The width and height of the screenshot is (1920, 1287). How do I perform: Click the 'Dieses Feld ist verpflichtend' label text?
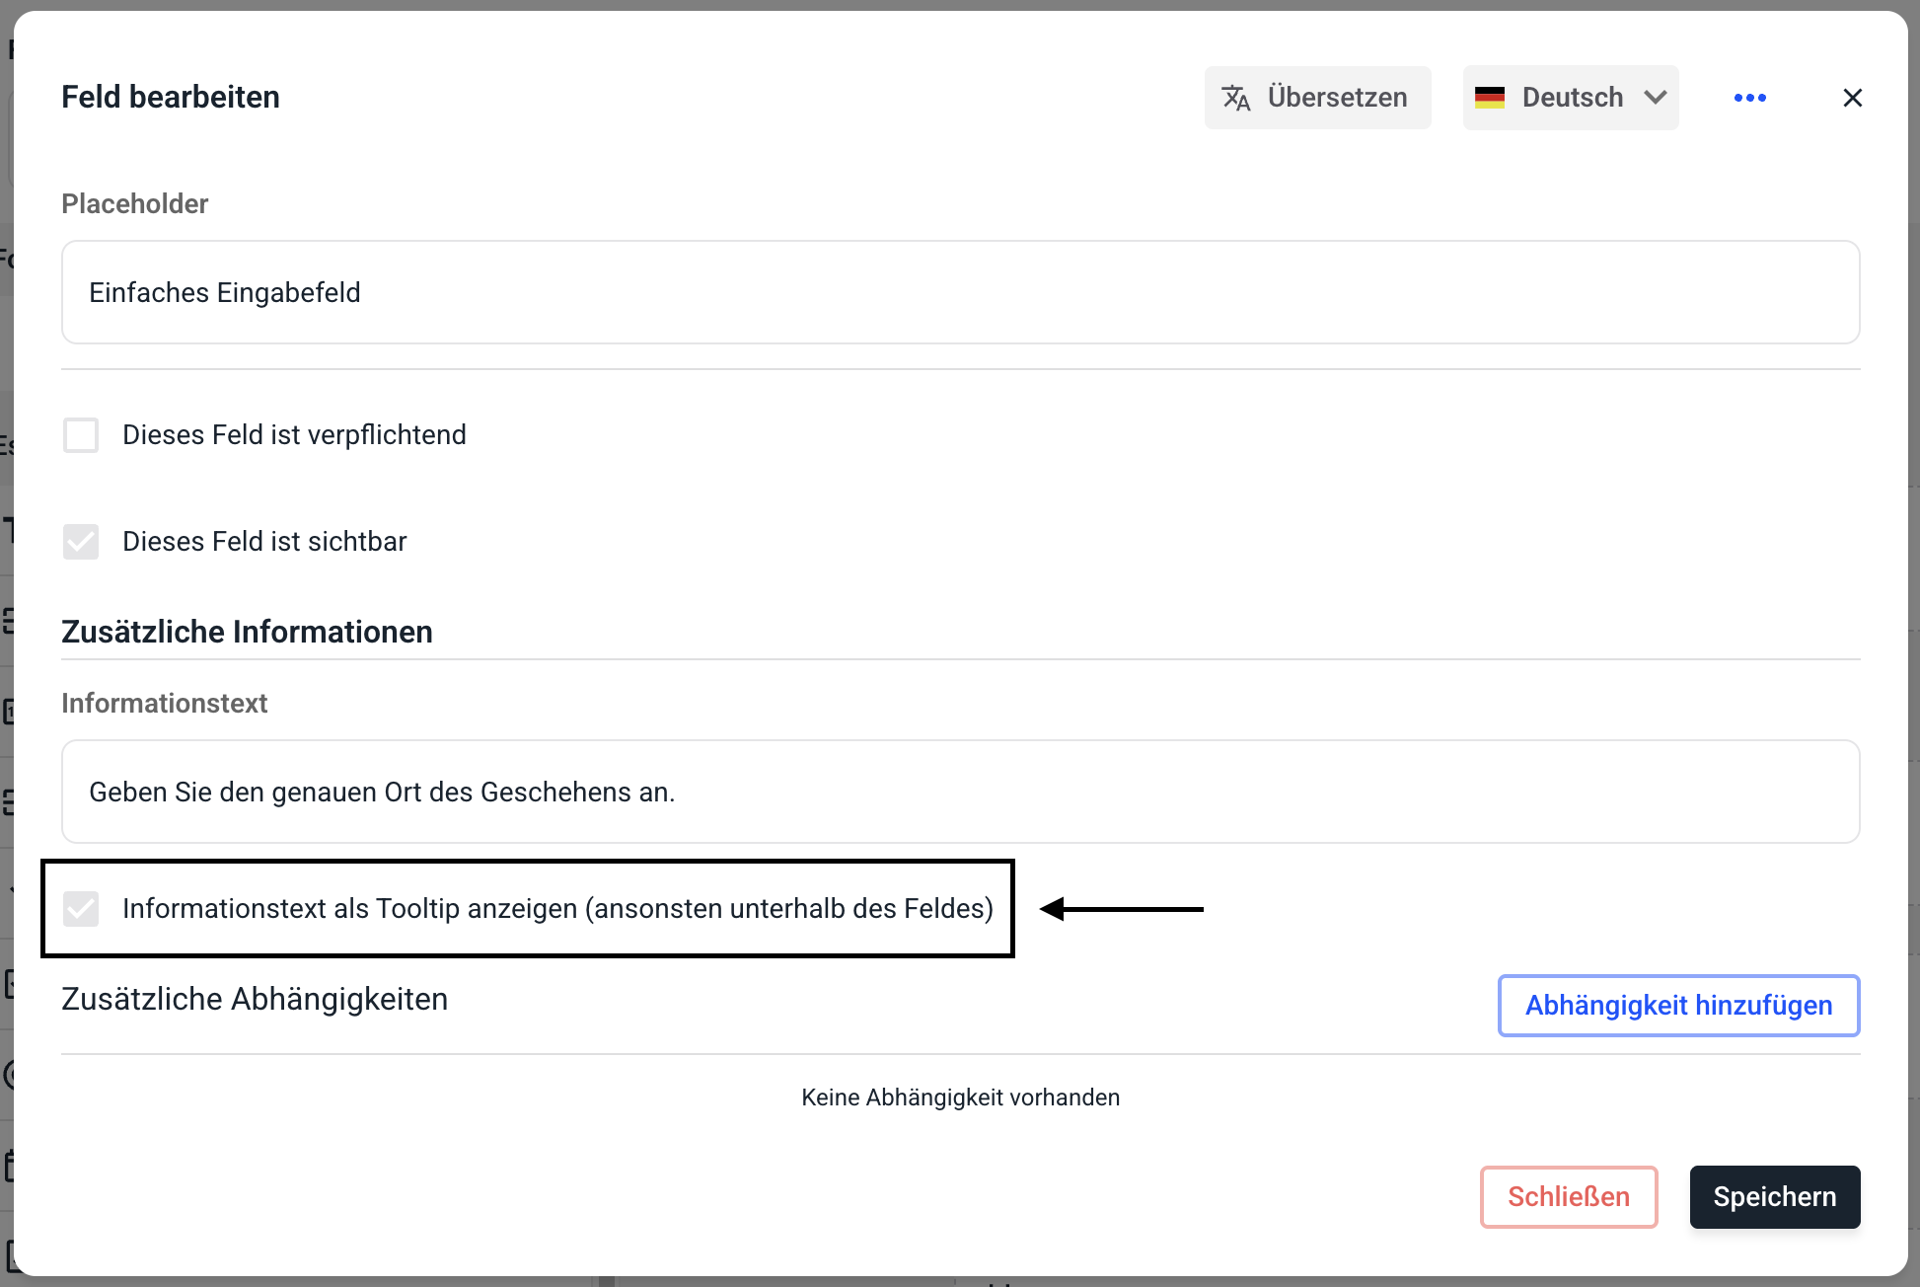point(294,435)
